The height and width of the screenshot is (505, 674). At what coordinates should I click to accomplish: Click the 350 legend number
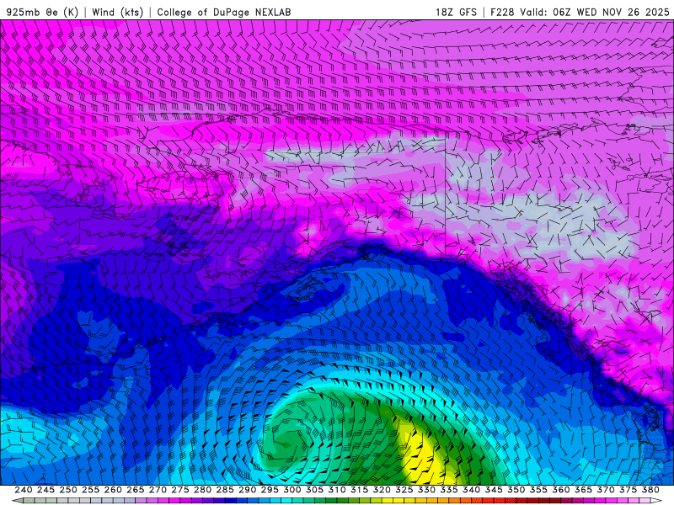point(516,490)
